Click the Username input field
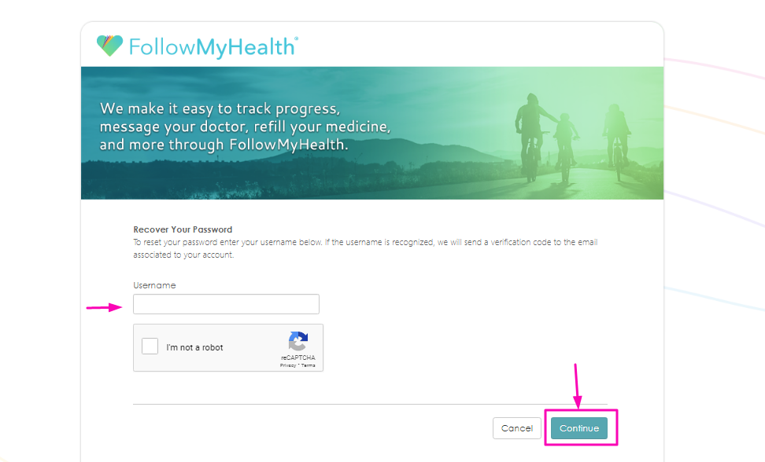This screenshot has width=765, height=462. [x=227, y=304]
